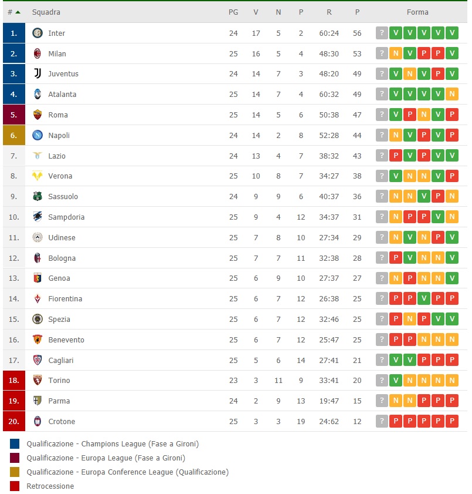Click the Napoli badge icon
472x494 pixels.
point(38,135)
